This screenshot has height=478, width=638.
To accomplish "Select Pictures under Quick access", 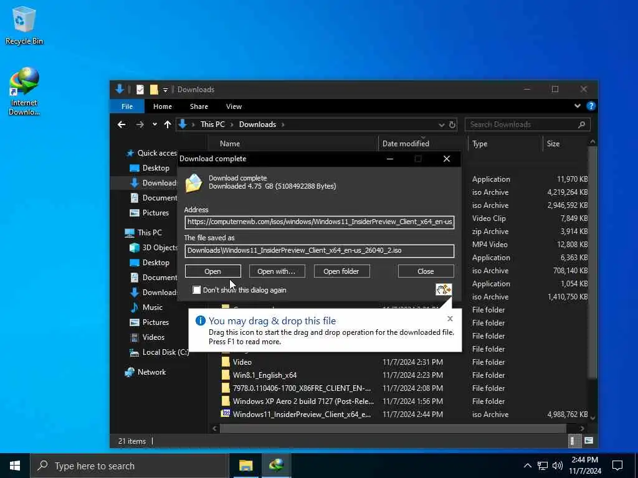I will 155,213.
